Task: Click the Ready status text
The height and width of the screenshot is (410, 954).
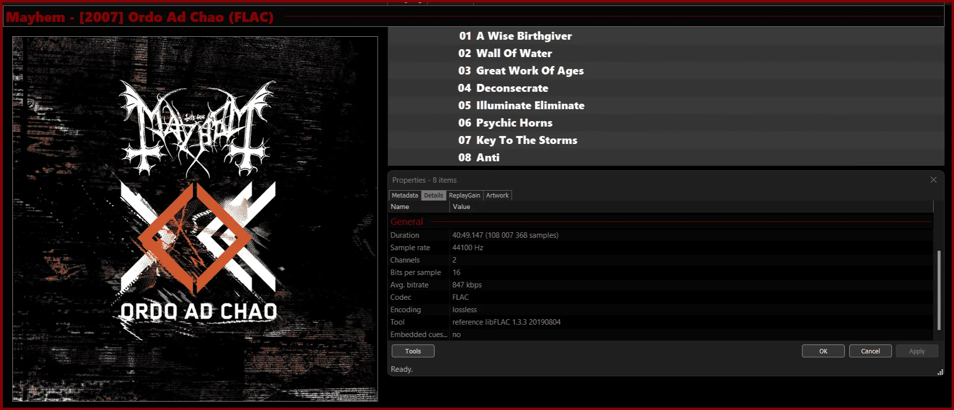Action: (401, 369)
